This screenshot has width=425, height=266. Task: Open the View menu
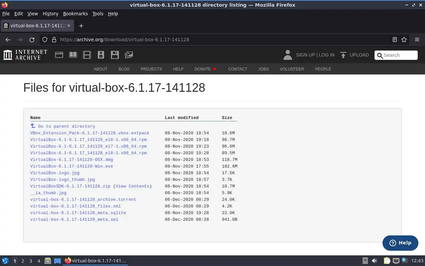tap(33, 14)
